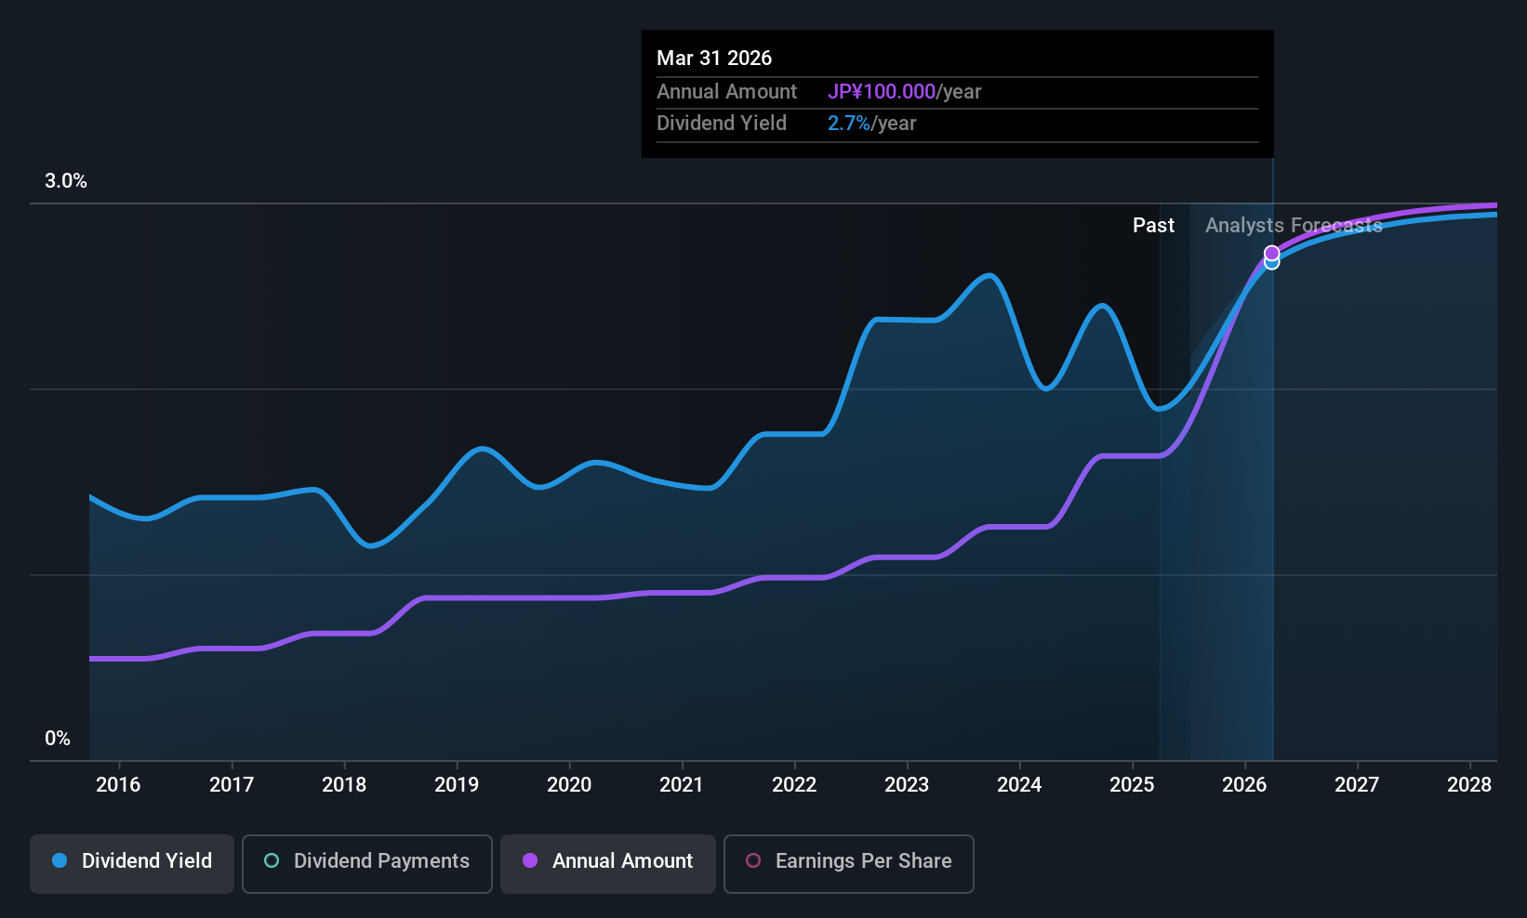The width and height of the screenshot is (1527, 918).
Task: Click the blue-outlined yield data point marker
Action: (1271, 264)
